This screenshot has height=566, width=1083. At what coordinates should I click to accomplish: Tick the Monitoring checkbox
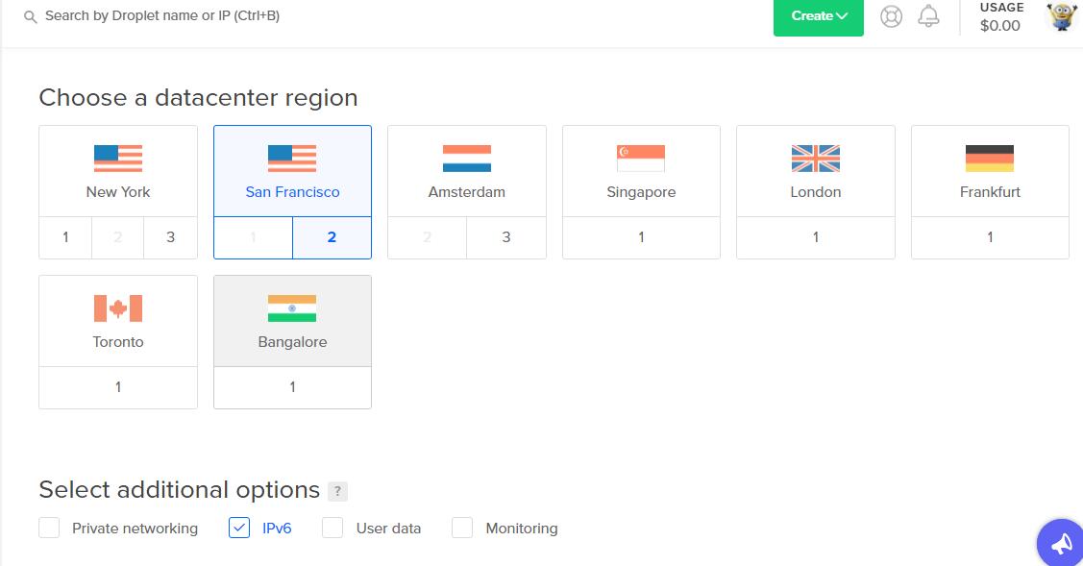(x=462, y=528)
